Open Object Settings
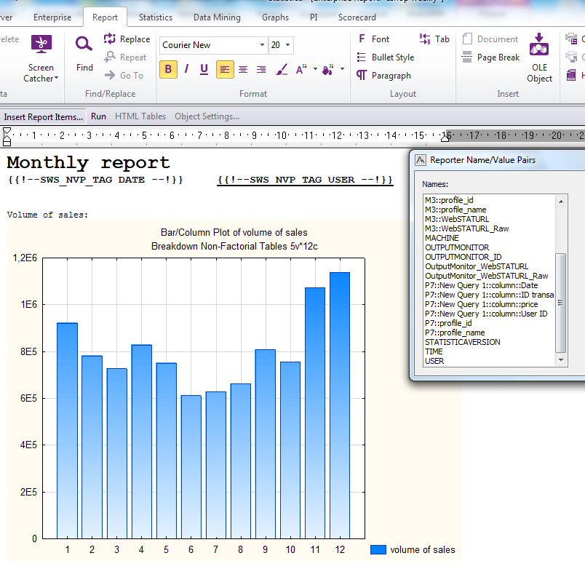The height and width of the screenshot is (569, 585). [207, 116]
